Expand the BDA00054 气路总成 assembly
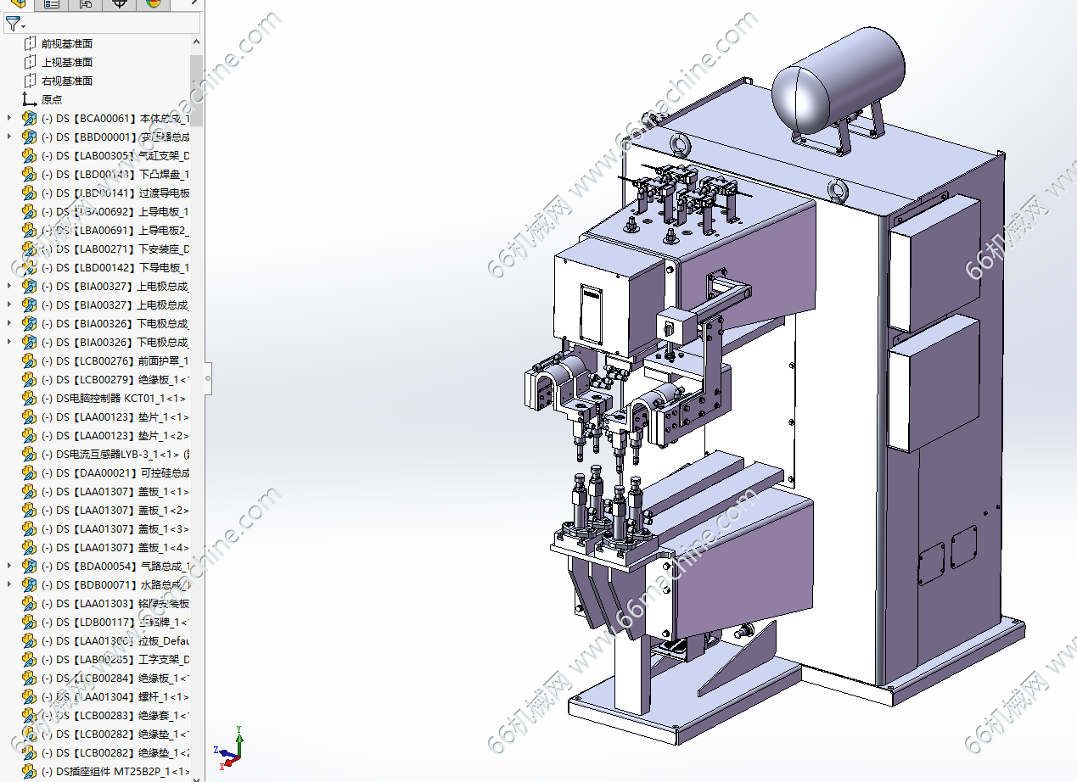This screenshot has height=782, width=1077. point(9,566)
